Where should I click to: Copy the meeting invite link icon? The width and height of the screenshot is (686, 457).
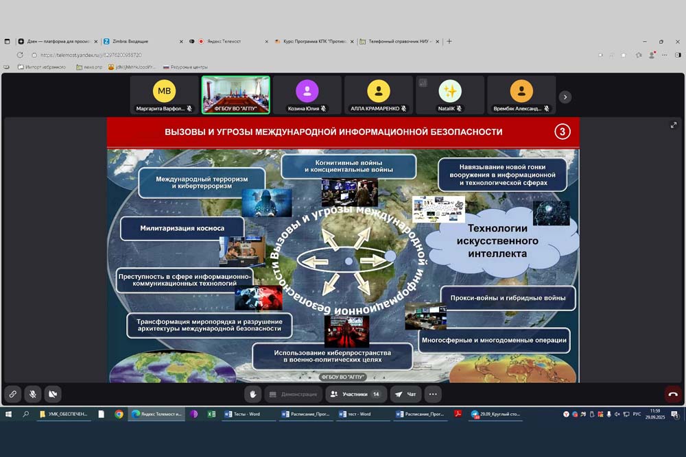point(12,394)
